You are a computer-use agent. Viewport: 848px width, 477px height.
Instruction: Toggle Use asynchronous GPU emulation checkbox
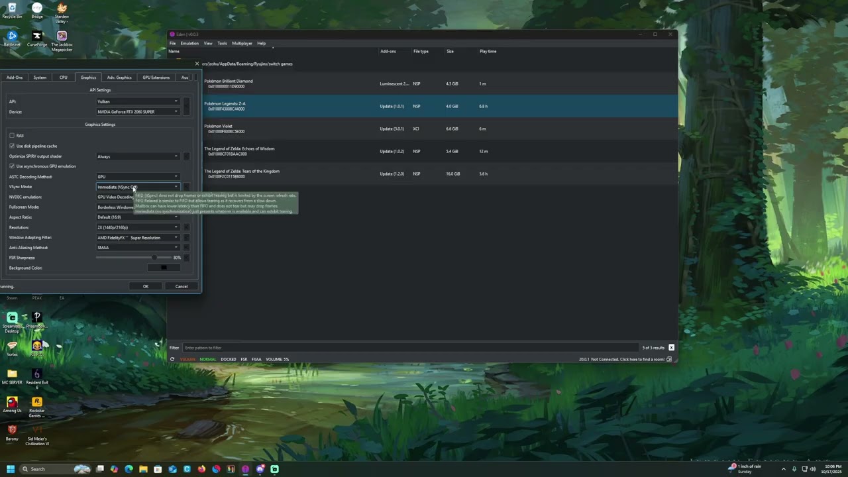pyautogui.click(x=12, y=166)
